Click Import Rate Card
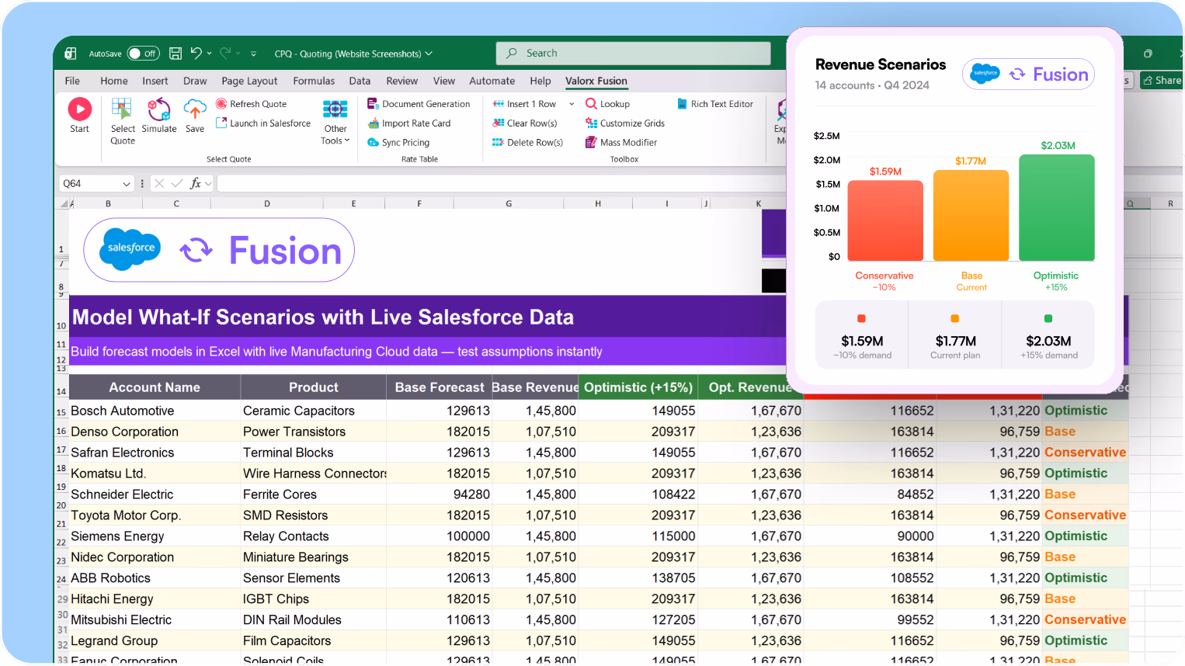Image resolution: width=1185 pixels, height=666 pixels. click(408, 123)
